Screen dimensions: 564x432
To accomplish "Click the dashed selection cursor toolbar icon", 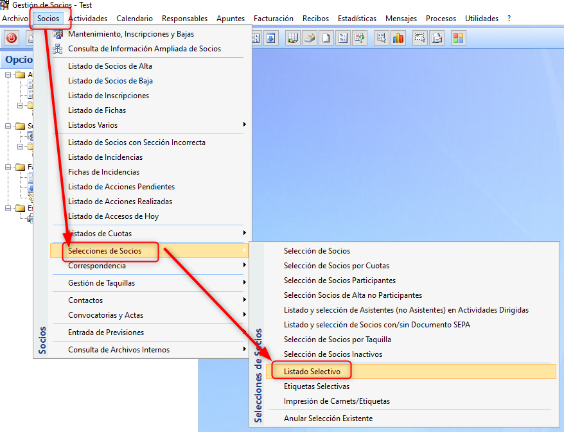I will pos(420,38).
